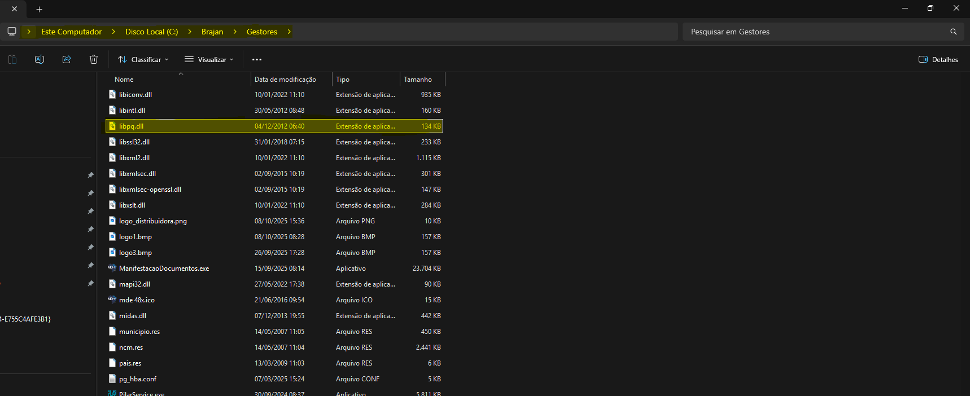Viewport: 970px width, 396px height.
Task: Click the Pesquisar em Gestores search field
Action: [813, 32]
